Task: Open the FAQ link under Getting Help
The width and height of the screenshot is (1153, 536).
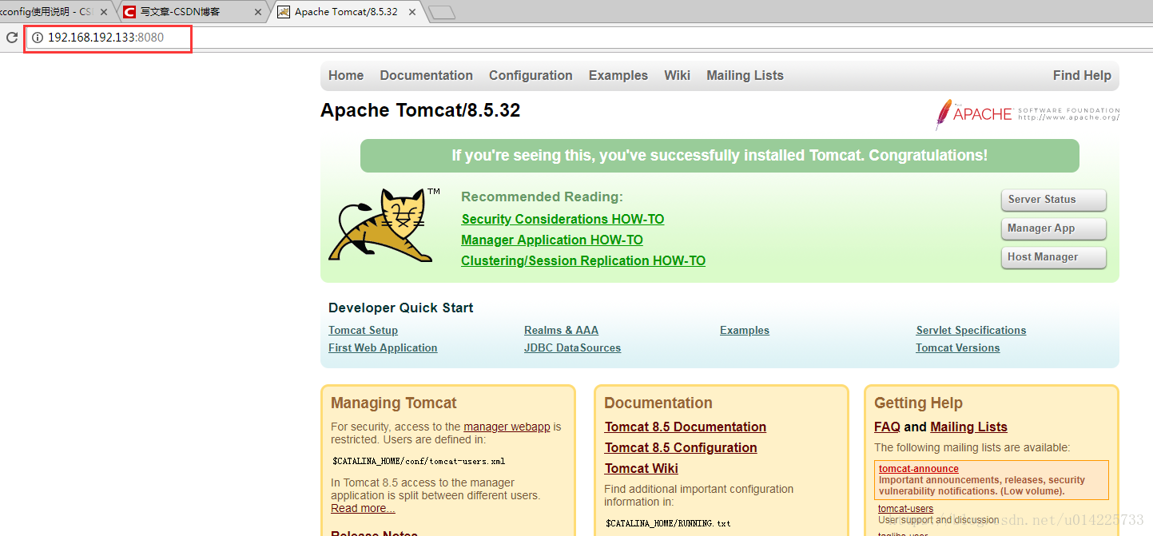Action: pyautogui.click(x=887, y=427)
